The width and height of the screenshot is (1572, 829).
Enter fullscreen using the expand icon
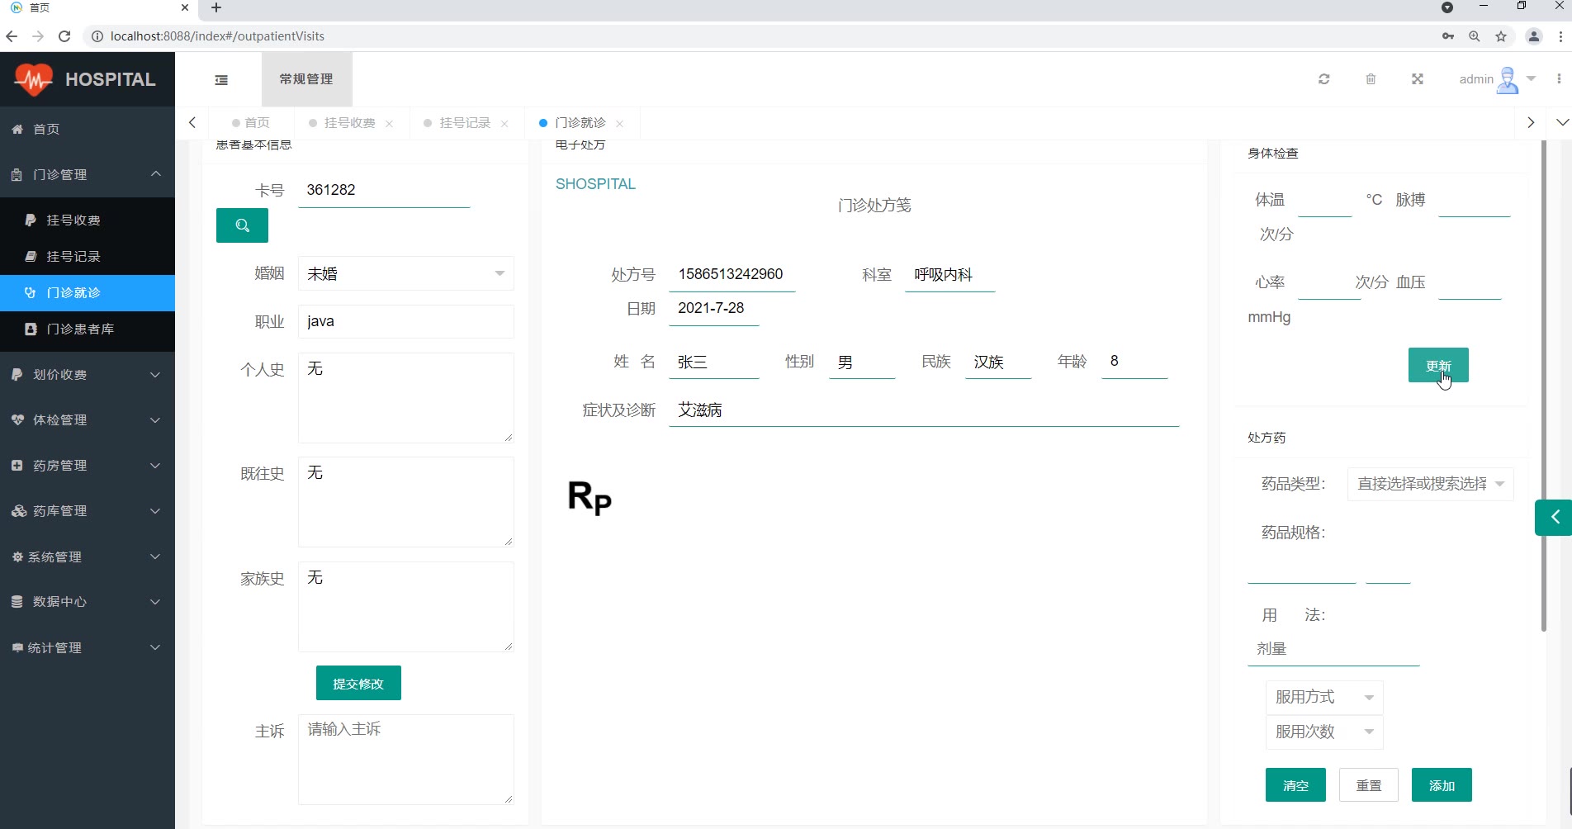pyautogui.click(x=1417, y=79)
